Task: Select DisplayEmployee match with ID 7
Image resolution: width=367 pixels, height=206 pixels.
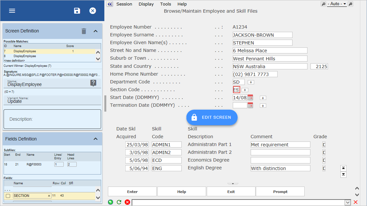Action: [x=50, y=51]
